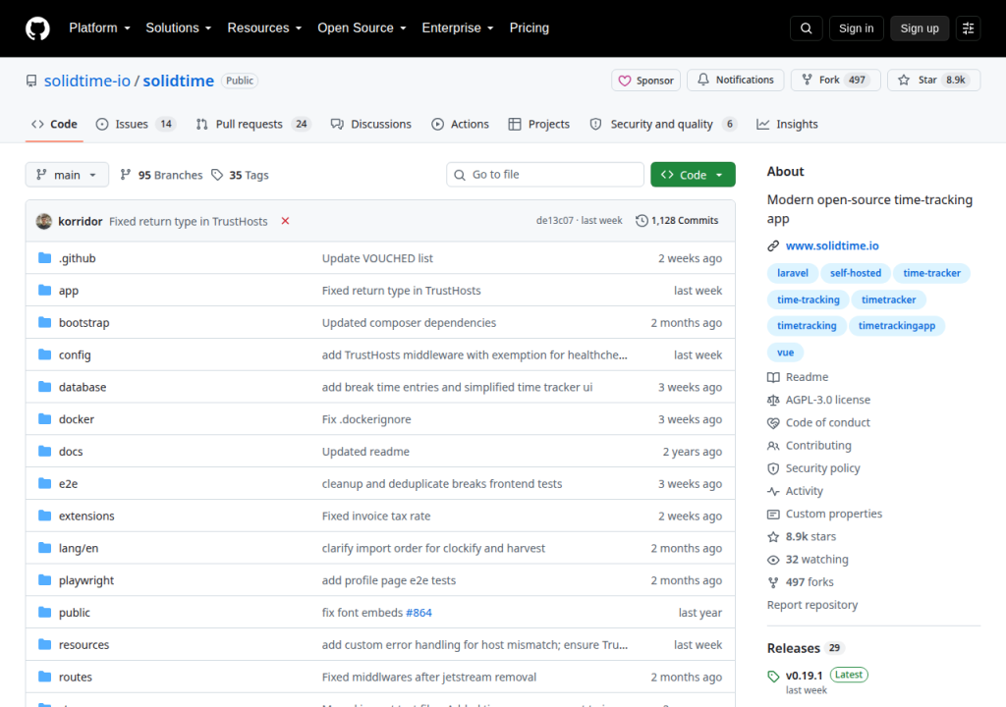Open 'Fixed invoice tax rate' commit message
Screen dimensions: 1006x707
(x=376, y=516)
